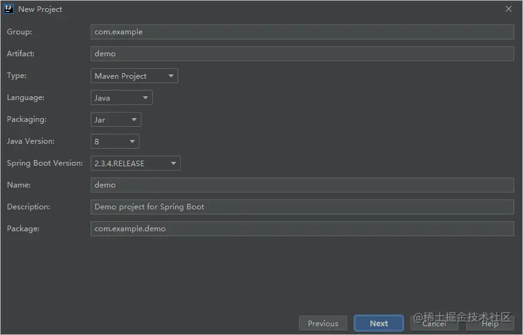This screenshot has height=335, width=523.
Task: Click the Spring Boot Version label
Action: point(44,163)
